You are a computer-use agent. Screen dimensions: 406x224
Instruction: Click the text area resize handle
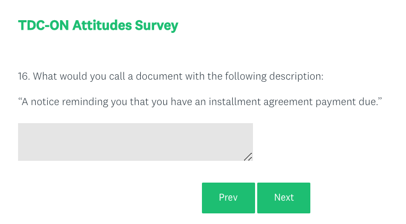coord(248,157)
